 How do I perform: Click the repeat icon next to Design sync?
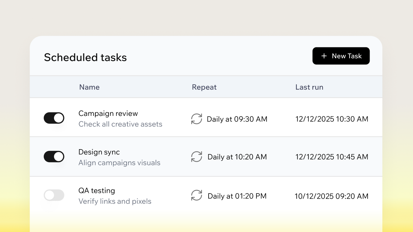(x=197, y=157)
